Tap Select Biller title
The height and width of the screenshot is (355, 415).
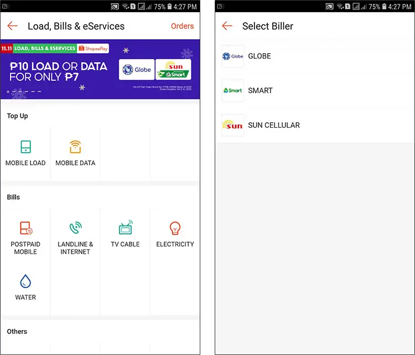(268, 26)
